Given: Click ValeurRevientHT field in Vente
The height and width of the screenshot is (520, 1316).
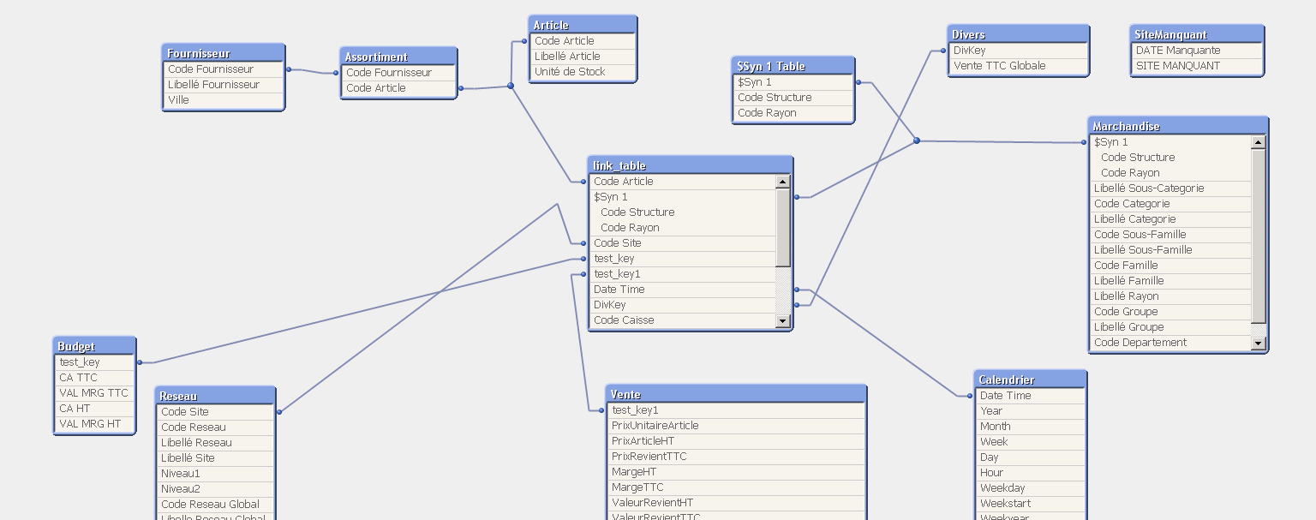Looking at the screenshot, I should click(x=736, y=503).
